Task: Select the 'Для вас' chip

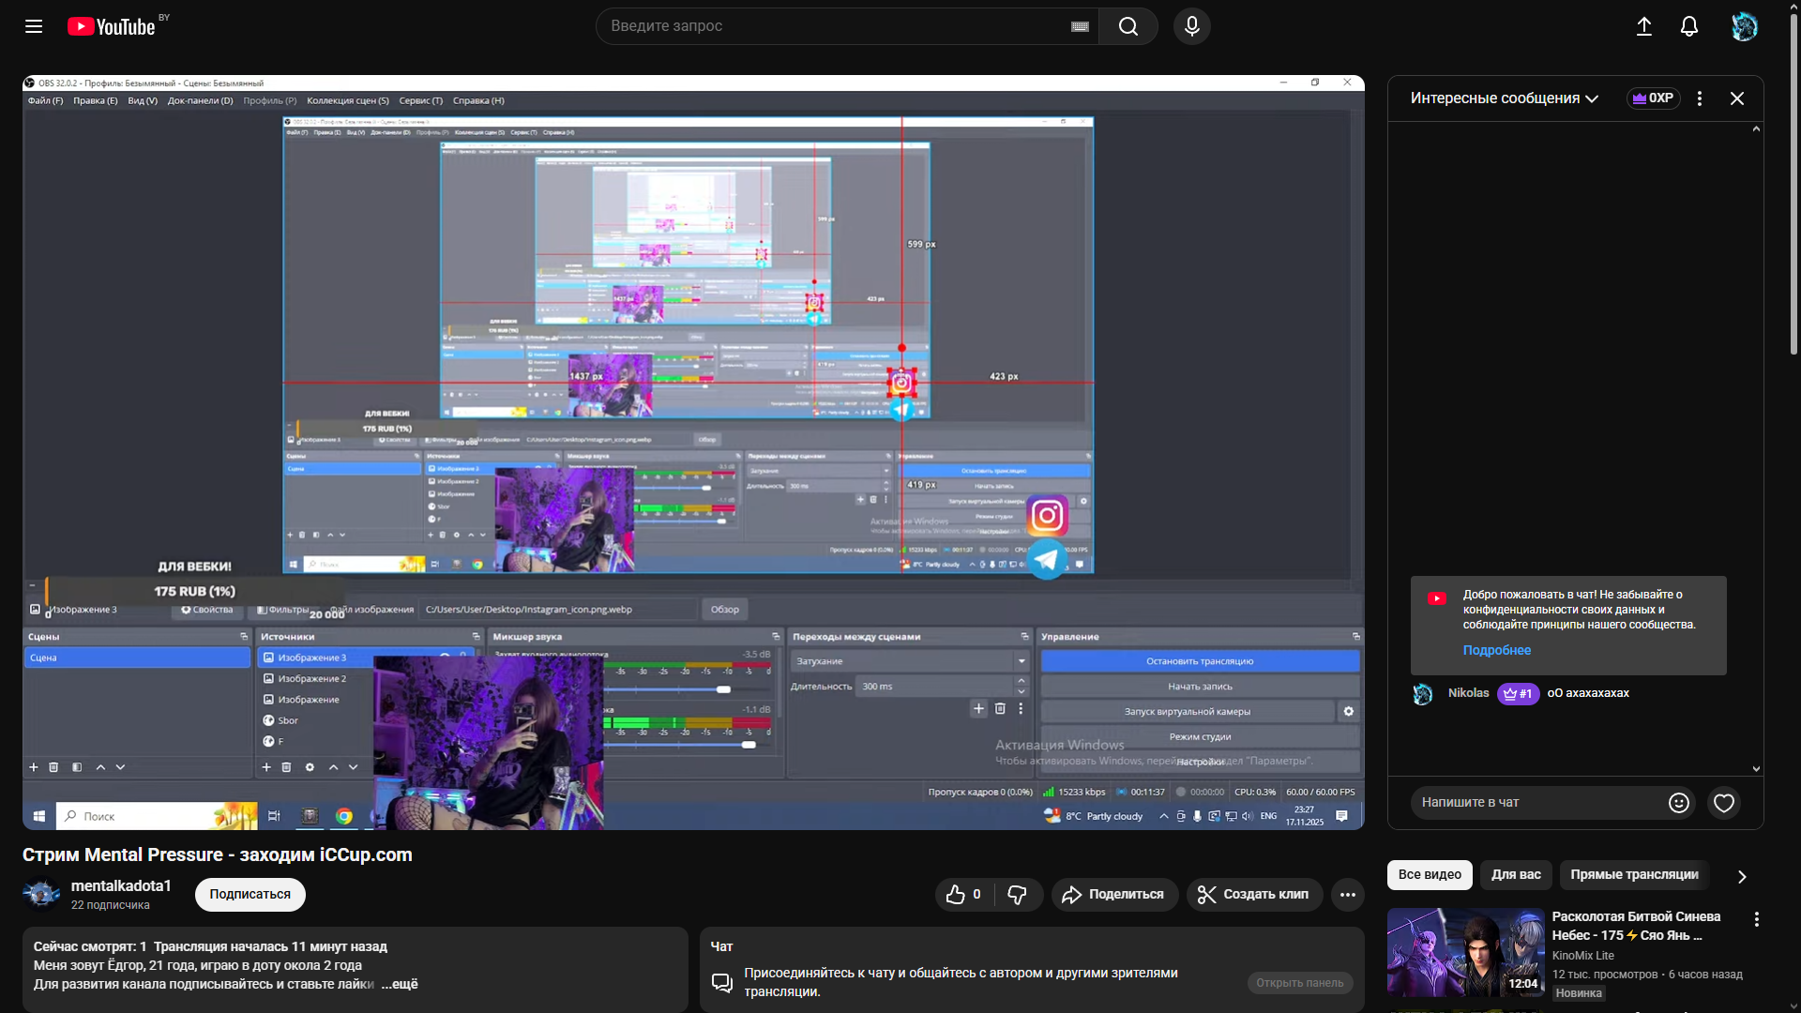Action: click(x=1516, y=874)
